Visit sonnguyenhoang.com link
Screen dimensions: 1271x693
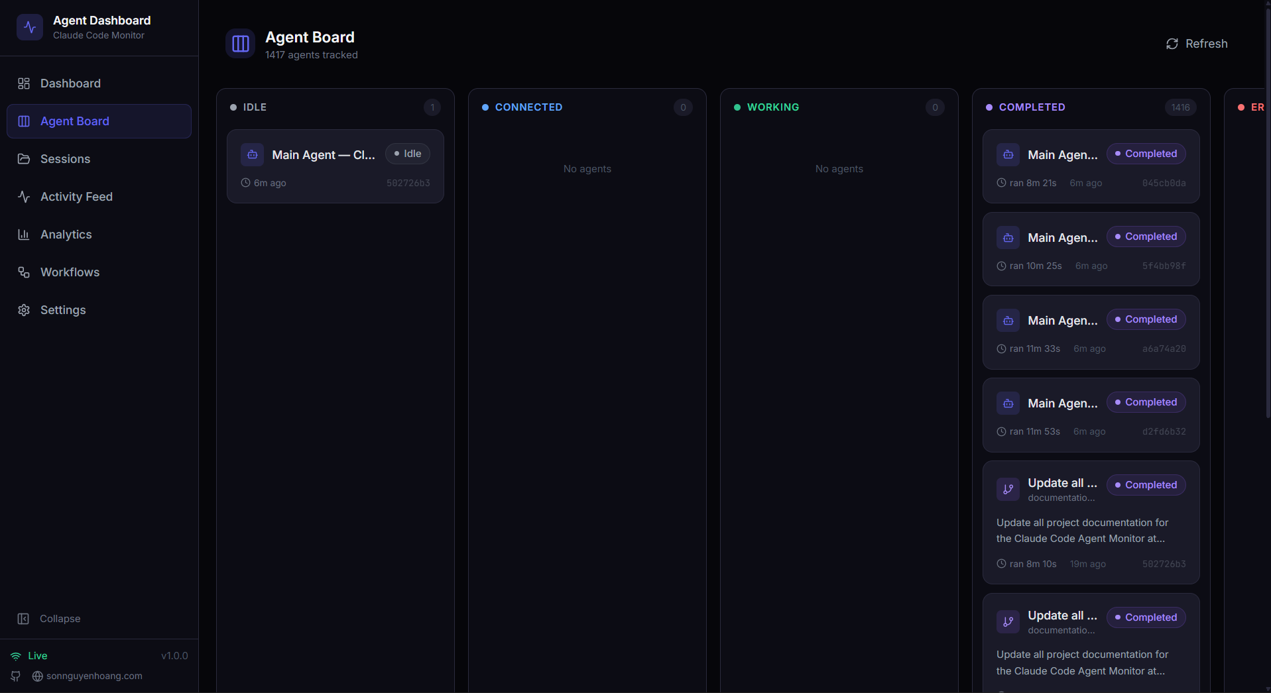[x=94, y=676]
